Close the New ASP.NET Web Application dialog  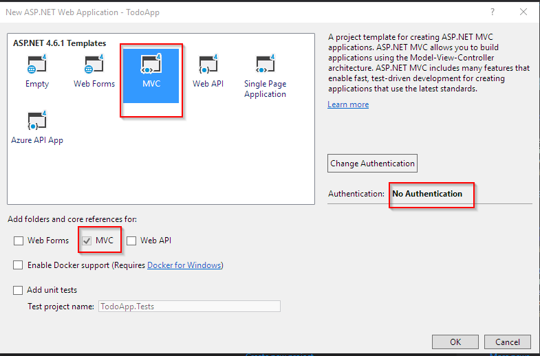pyautogui.click(x=523, y=12)
